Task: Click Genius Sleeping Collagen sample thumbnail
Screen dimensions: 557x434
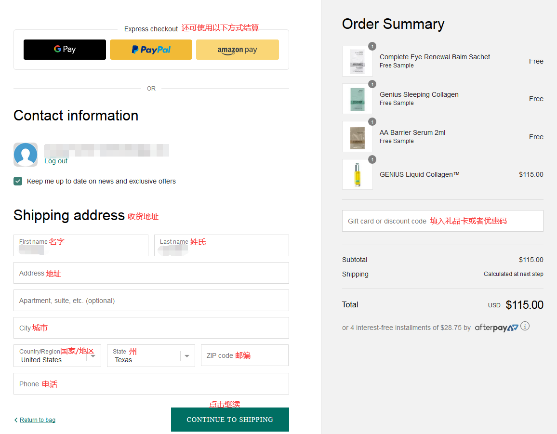Action: 357,99
